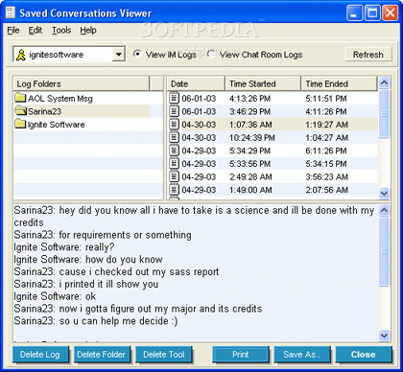The image size is (403, 372).
Task: Click log icon for 04-29-03 2:49:28 AM
Action: 174,176
